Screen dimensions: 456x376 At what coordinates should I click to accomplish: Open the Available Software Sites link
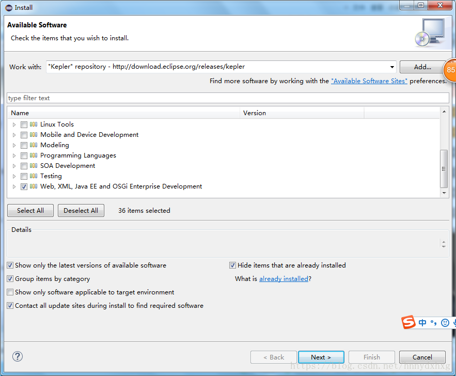click(x=369, y=81)
